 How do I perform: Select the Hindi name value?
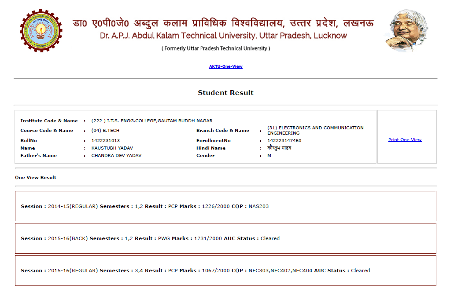pyautogui.click(x=279, y=148)
